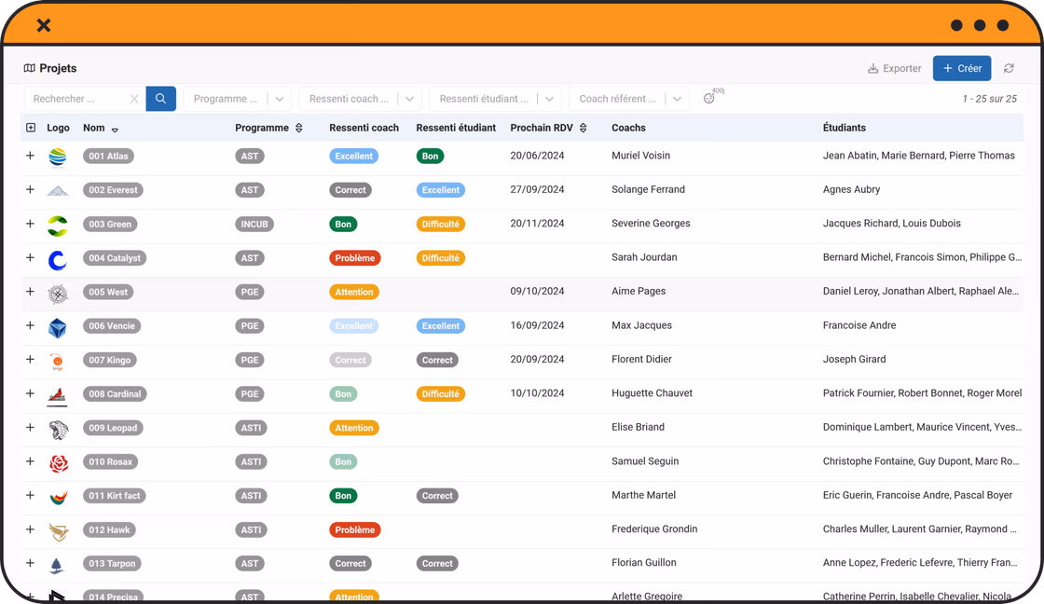Click the Ressenti étudiant column header

pos(456,128)
